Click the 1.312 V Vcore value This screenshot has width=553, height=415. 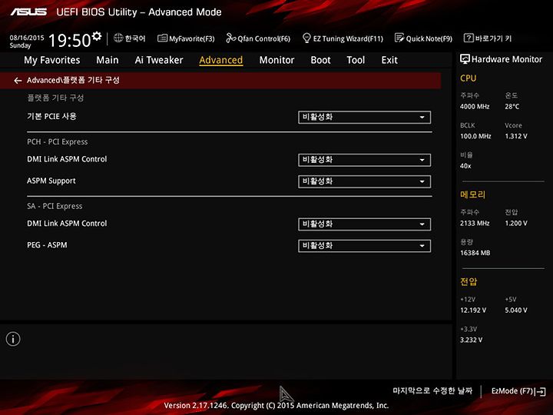click(x=516, y=136)
